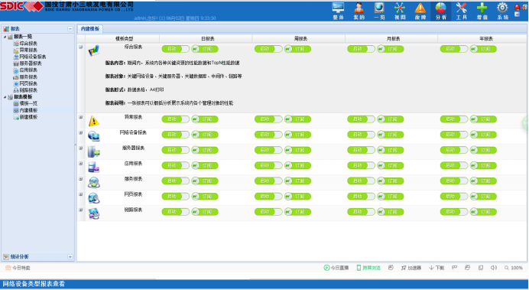The image size is (529, 290).
Task: Subscribe to 网页报表 daily report
Action: click(205, 197)
